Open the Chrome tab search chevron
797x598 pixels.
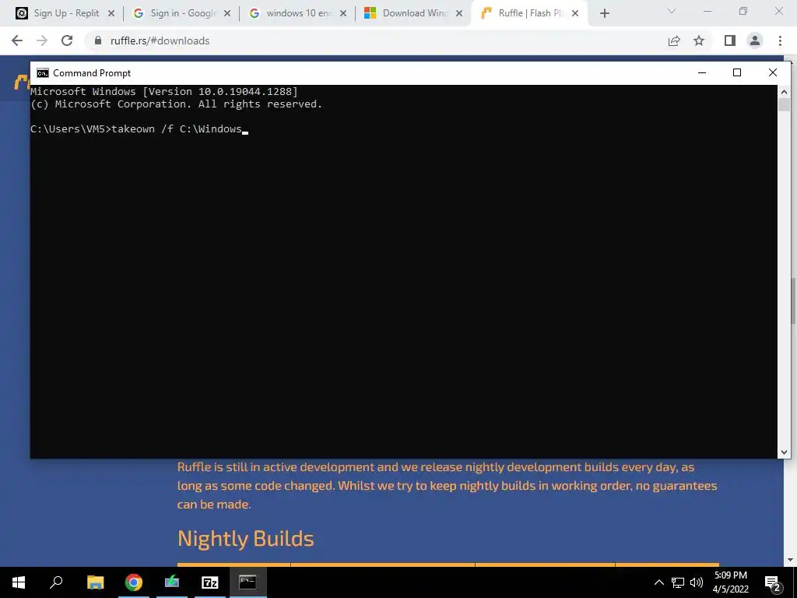(672, 11)
